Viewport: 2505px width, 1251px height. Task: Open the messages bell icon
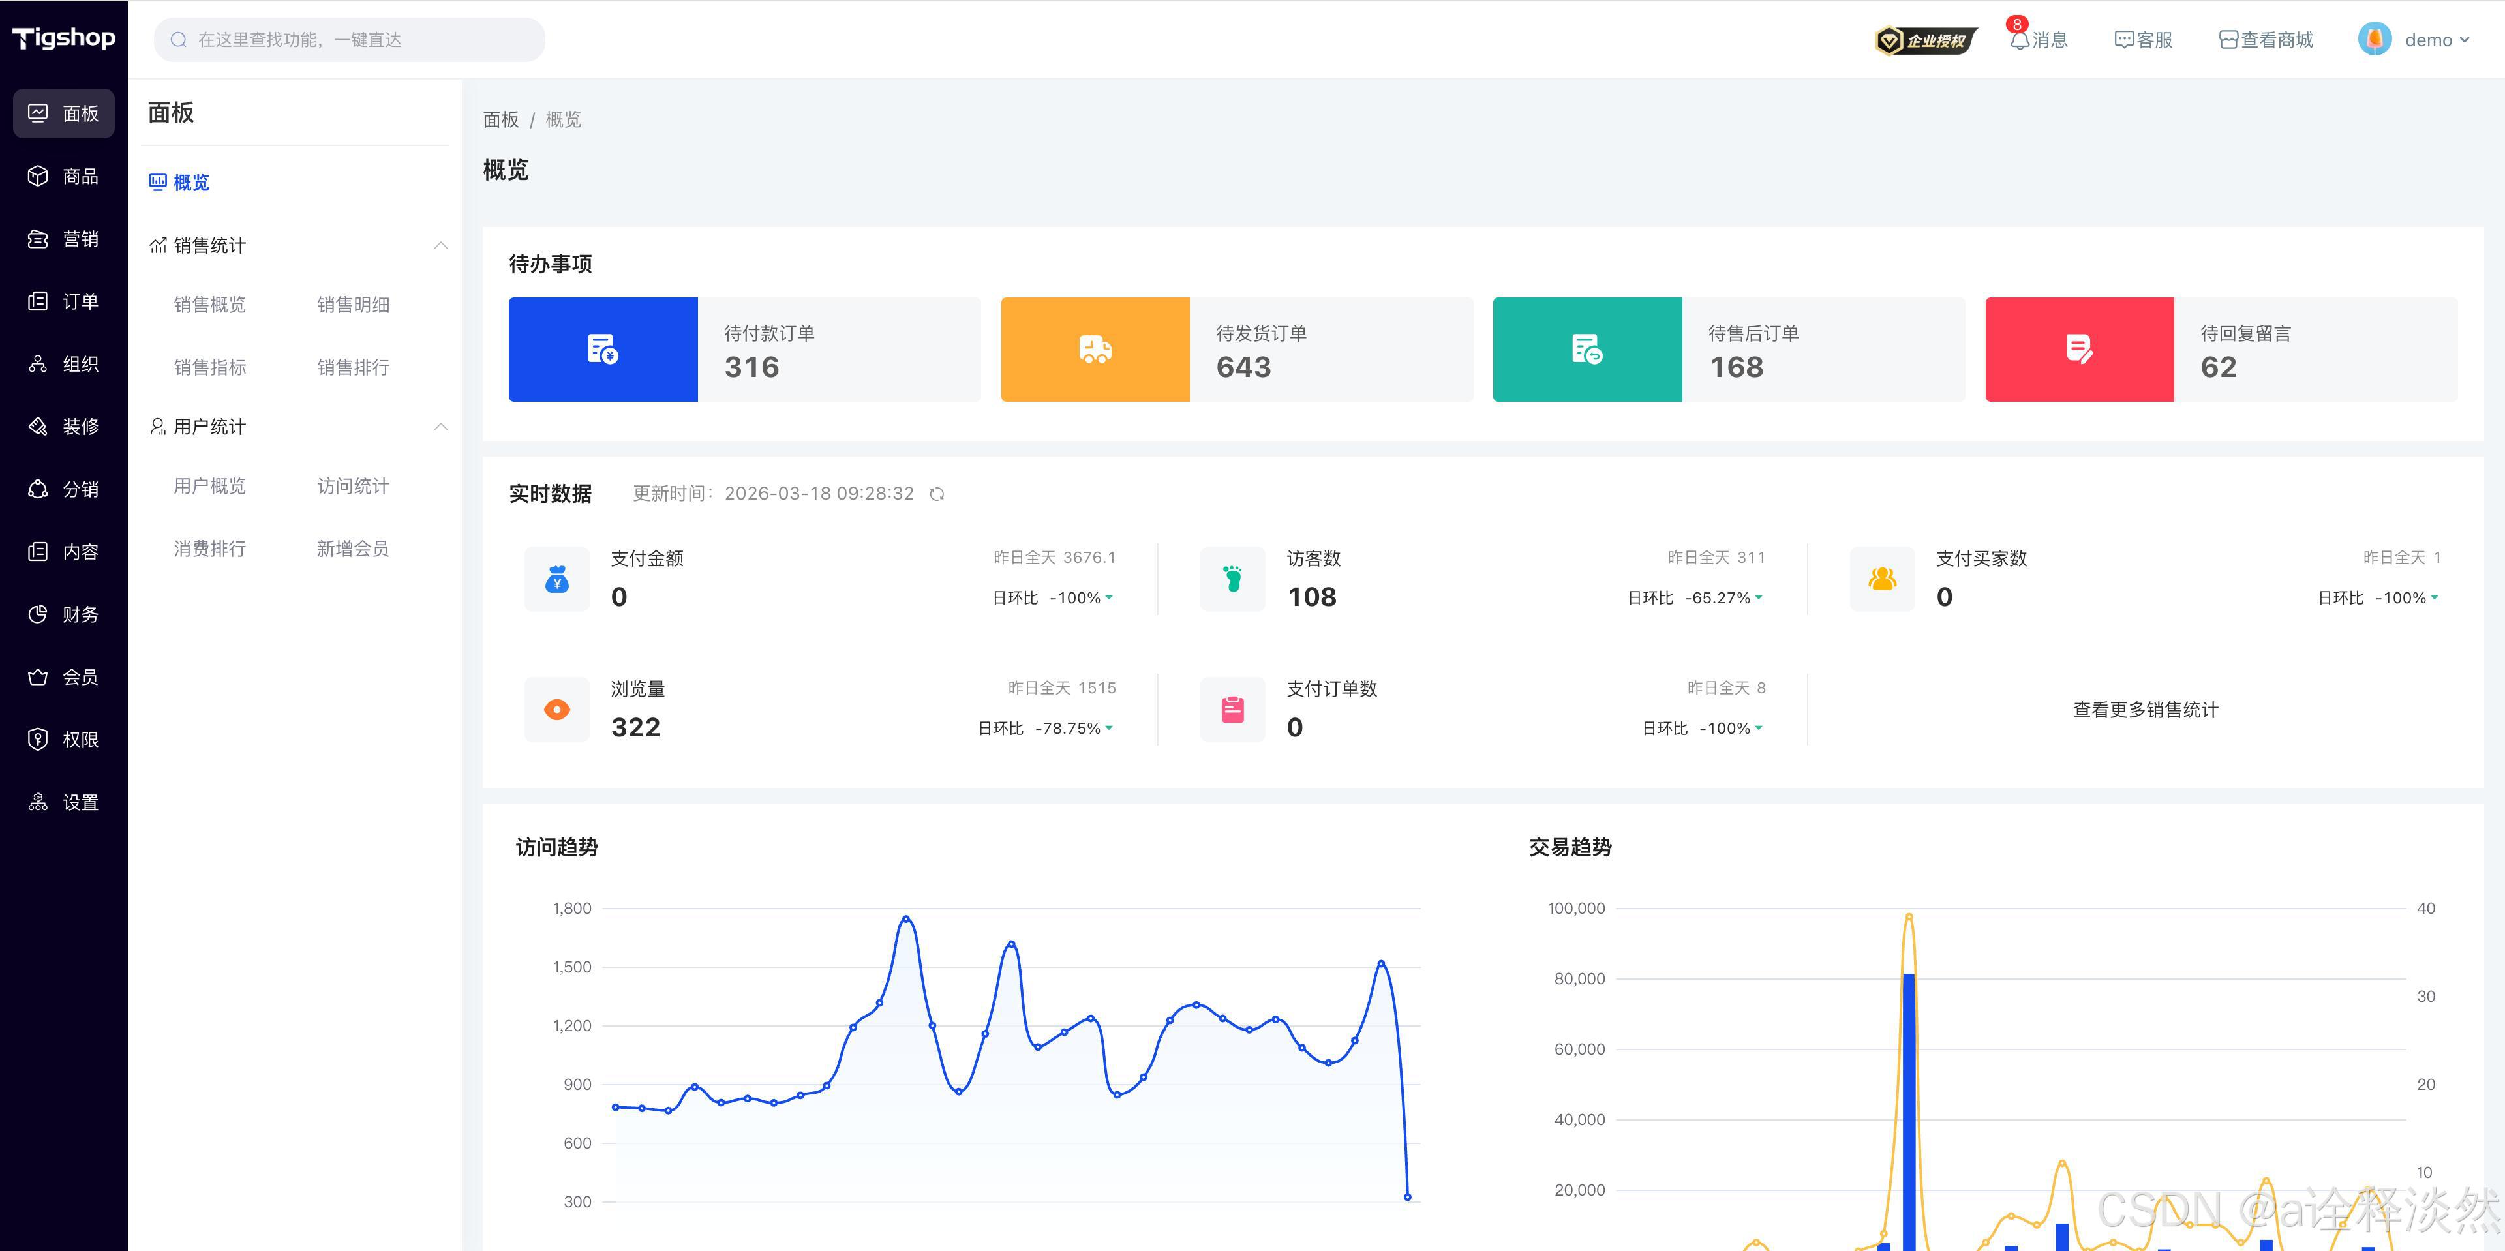click(2019, 40)
